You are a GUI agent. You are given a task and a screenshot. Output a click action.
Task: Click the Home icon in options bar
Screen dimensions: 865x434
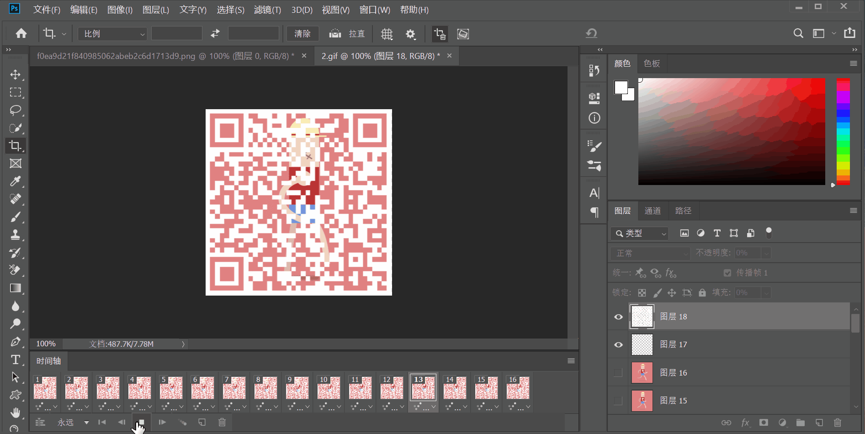[21, 33]
